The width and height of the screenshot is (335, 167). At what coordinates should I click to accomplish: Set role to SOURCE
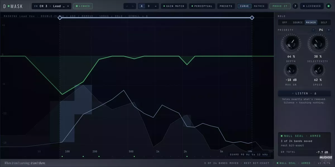298,23
